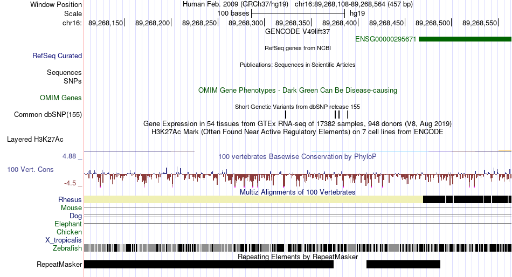Click the chr16:89,268,108-89,268,564 position text
This screenshot has width=512, height=277.
click(x=354, y=4)
